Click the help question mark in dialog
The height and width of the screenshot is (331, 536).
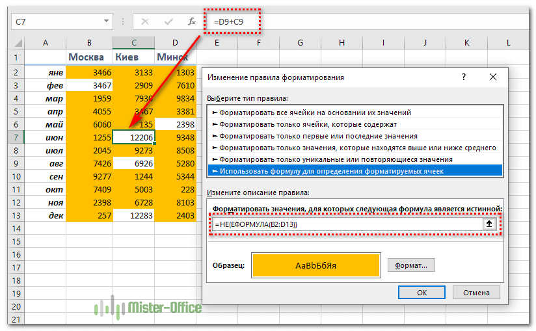(x=463, y=77)
